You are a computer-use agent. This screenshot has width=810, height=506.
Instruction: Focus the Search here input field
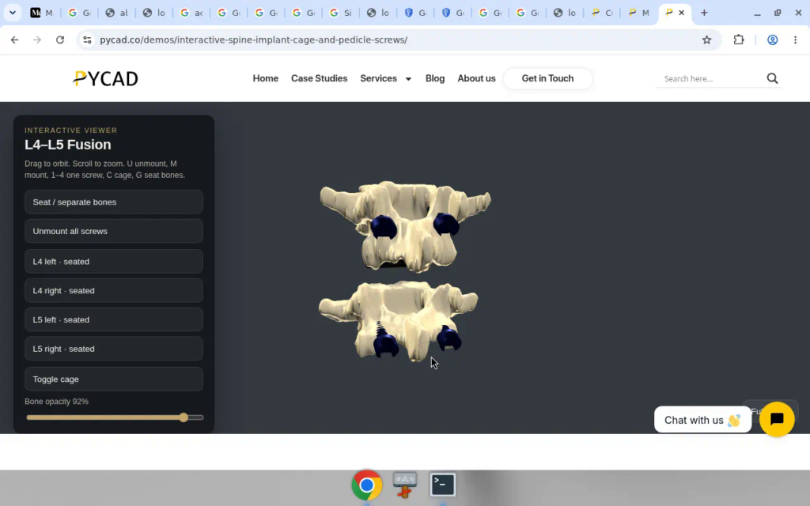[710, 78]
